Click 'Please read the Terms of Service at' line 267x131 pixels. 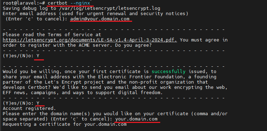(x=52, y=35)
